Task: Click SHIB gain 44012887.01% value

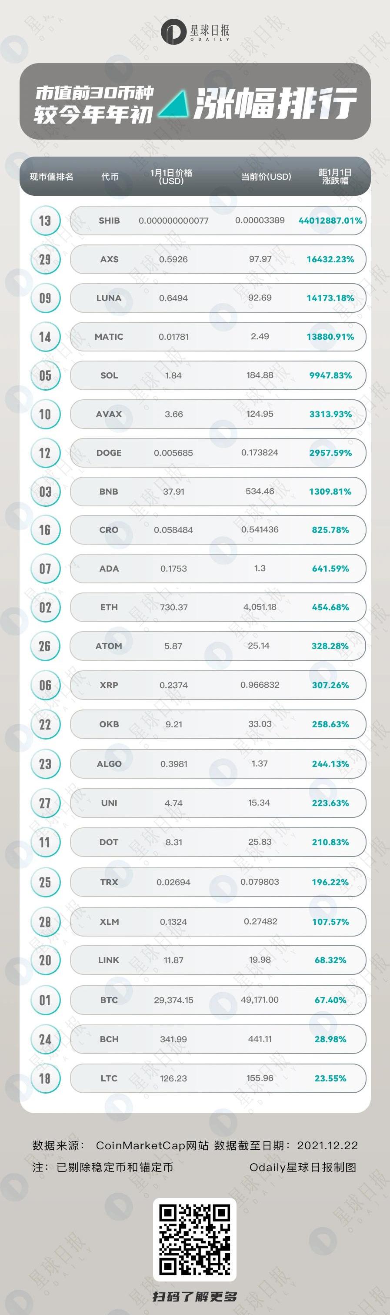Action: (x=330, y=221)
